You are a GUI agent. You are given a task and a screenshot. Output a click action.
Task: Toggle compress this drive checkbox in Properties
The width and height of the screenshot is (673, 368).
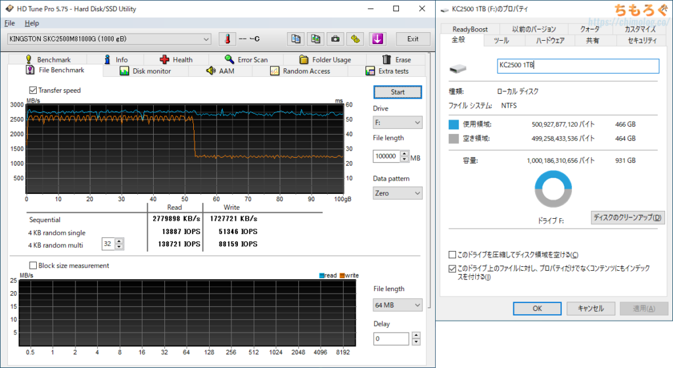pyautogui.click(x=452, y=255)
